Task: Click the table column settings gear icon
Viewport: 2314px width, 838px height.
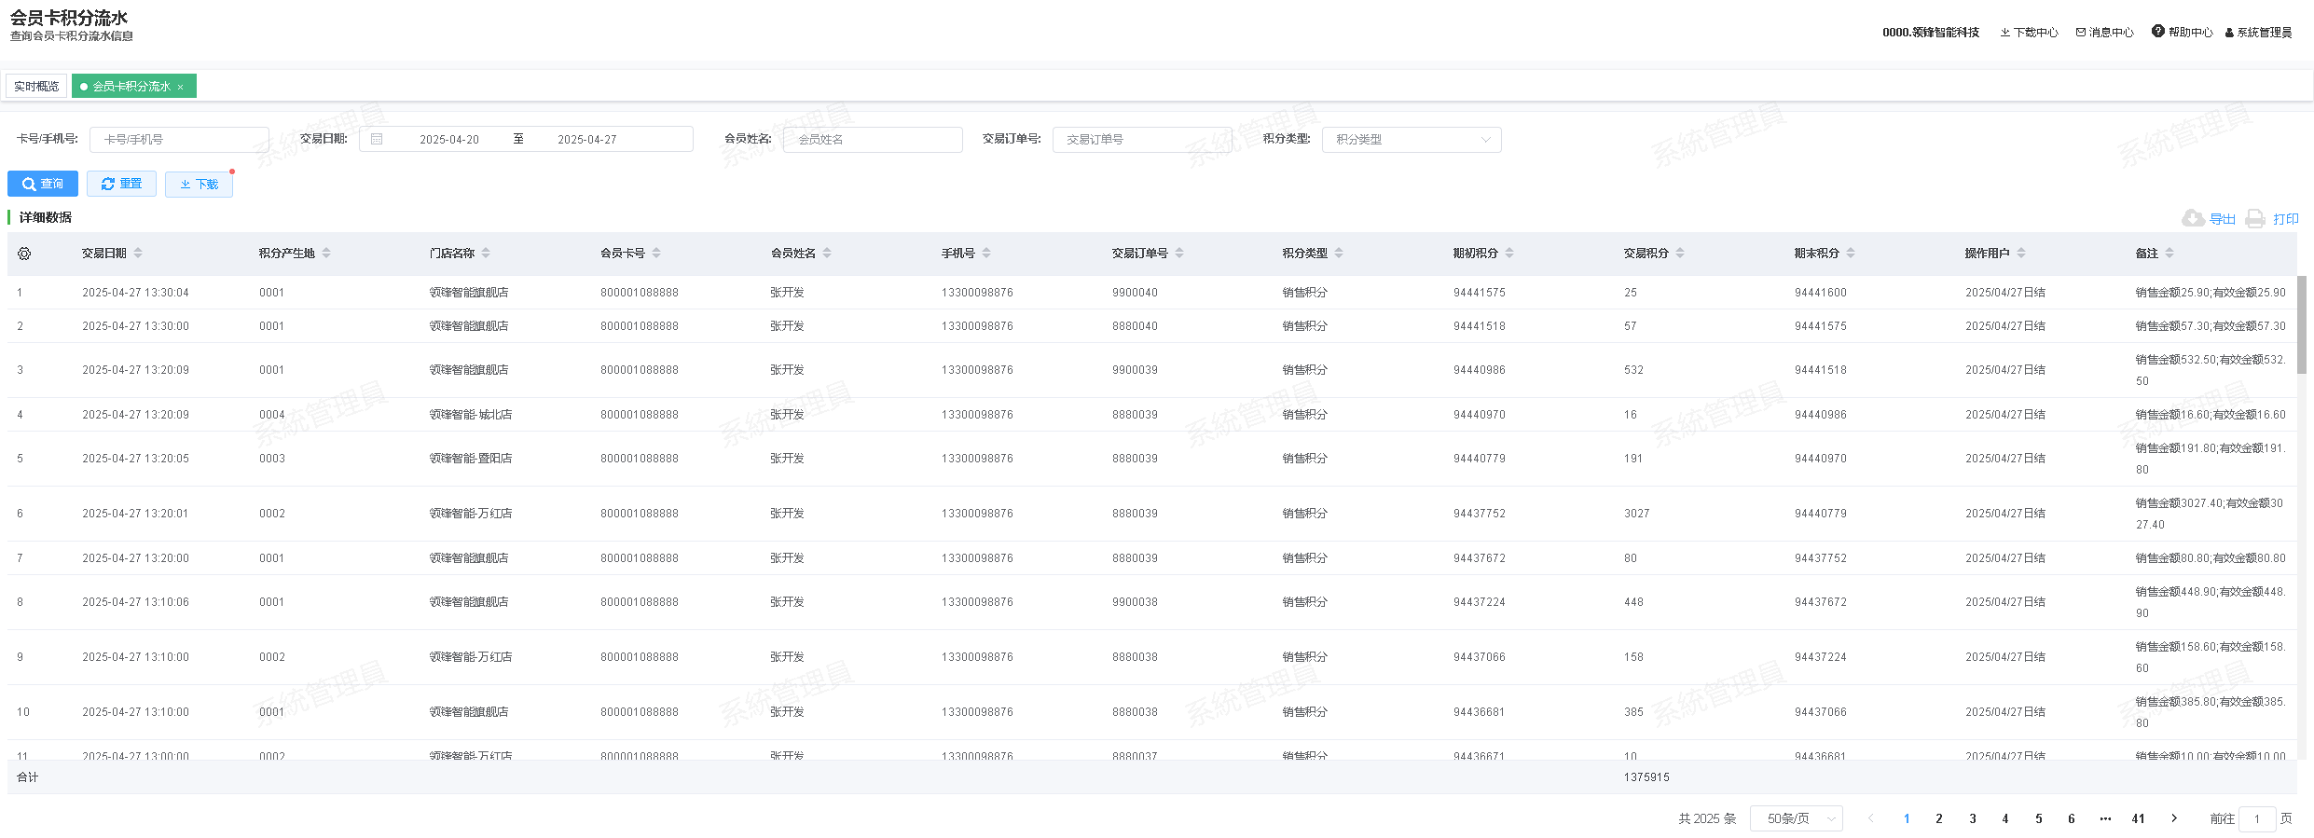Action: [24, 254]
